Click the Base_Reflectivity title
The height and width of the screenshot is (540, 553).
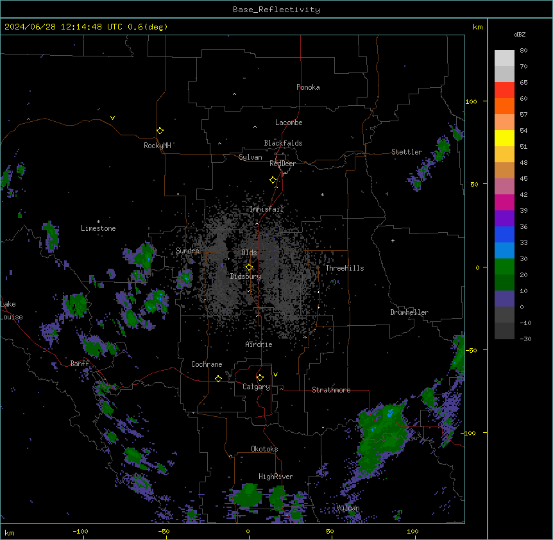[276, 10]
